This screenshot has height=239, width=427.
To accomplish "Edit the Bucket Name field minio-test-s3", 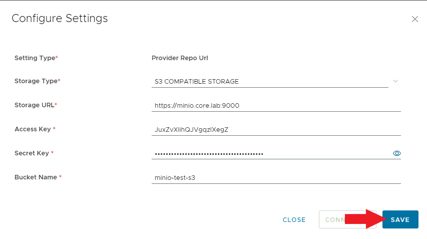I will pyautogui.click(x=276, y=178).
